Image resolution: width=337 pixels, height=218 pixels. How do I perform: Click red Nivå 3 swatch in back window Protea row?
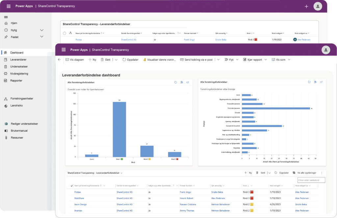(x=256, y=39)
